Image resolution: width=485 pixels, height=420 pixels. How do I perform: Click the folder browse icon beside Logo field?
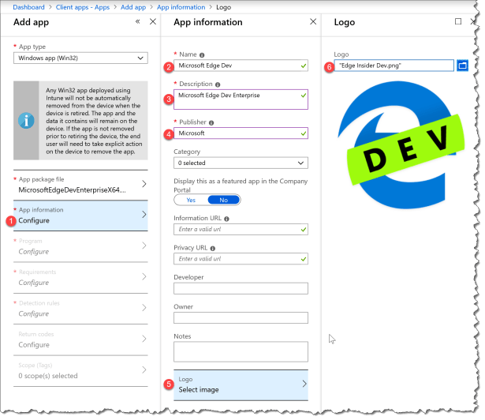point(463,66)
